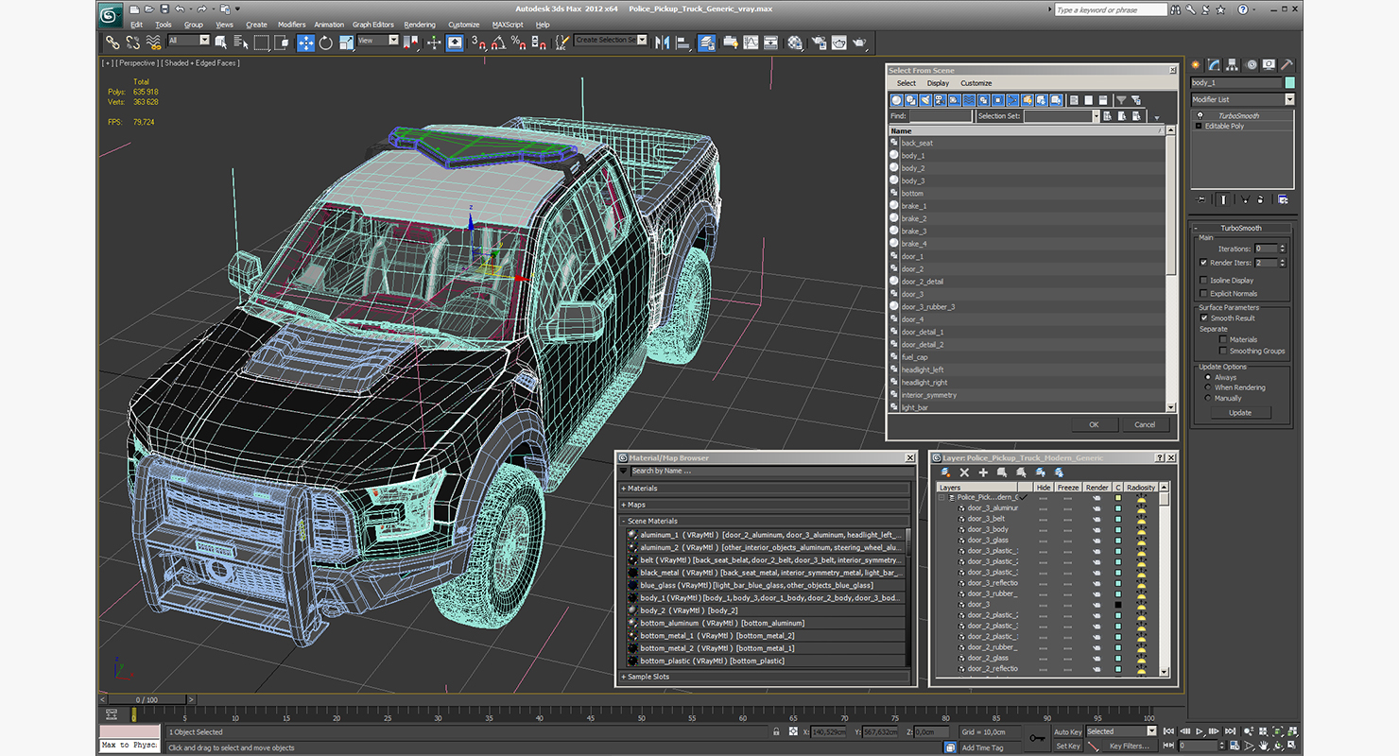Open the Hierarchy command panel tab
The height and width of the screenshot is (756, 1399).
click(x=1234, y=65)
